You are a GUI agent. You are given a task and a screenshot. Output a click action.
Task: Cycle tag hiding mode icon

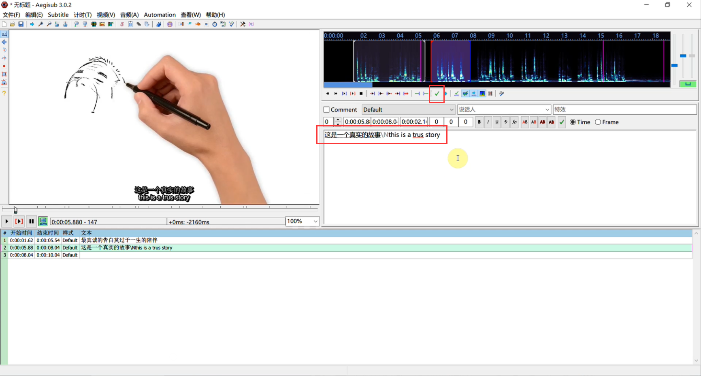(251, 24)
